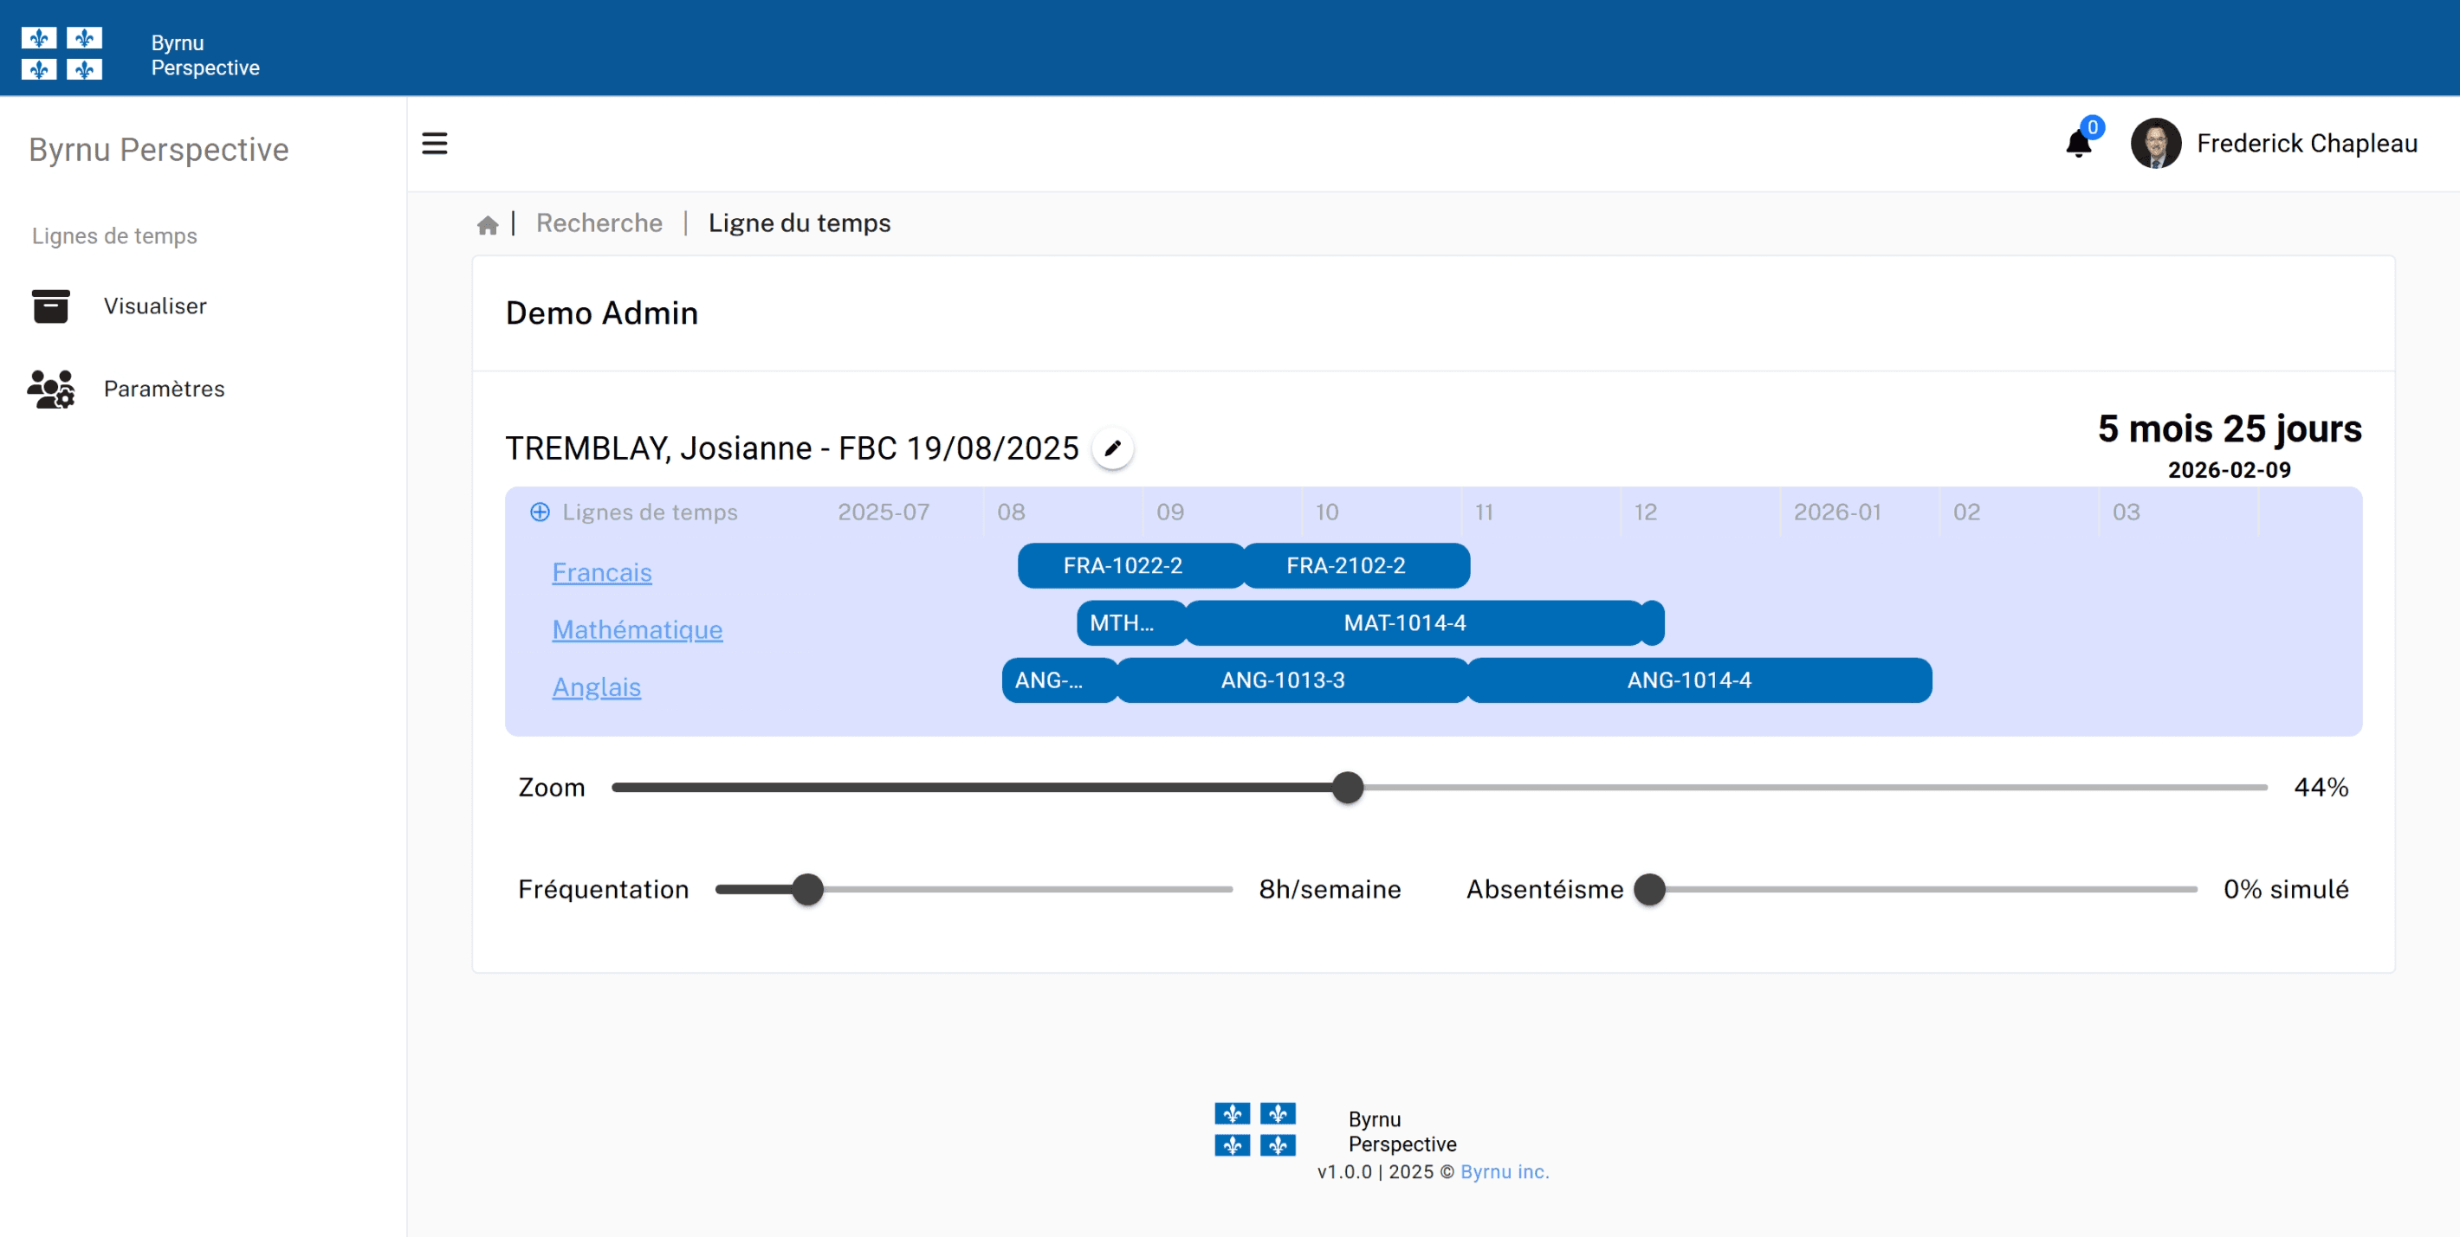Click the Paramètres users-gear icon
Image resolution: width=2460 pixels, height=1237 pixels.
[50, 389]
